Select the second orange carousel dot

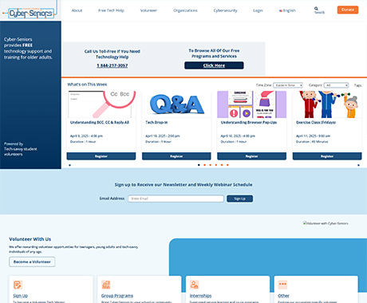[211, 165]
